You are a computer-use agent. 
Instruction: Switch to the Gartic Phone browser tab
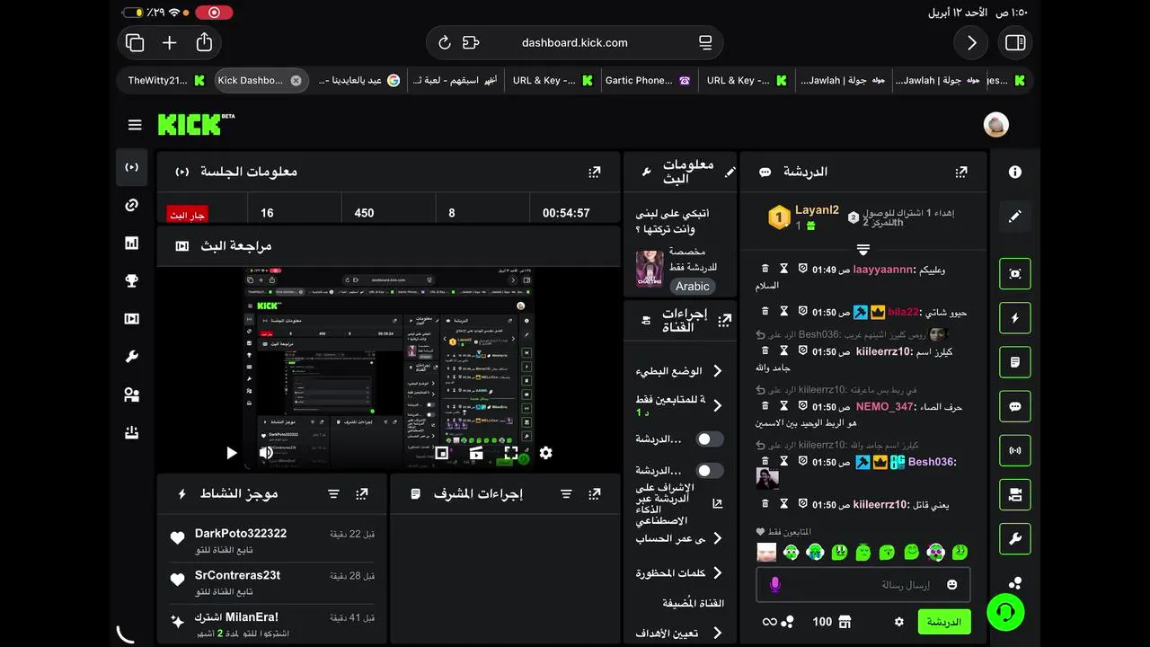click(x=647, y=80)
